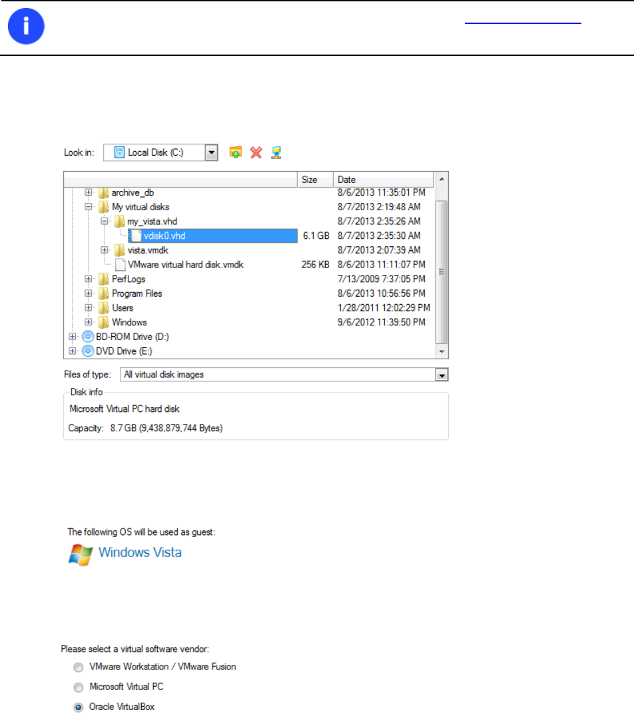Screen dimensions: 634x718
Task: Click the 256 KB size value
Action: coord(316,265)
